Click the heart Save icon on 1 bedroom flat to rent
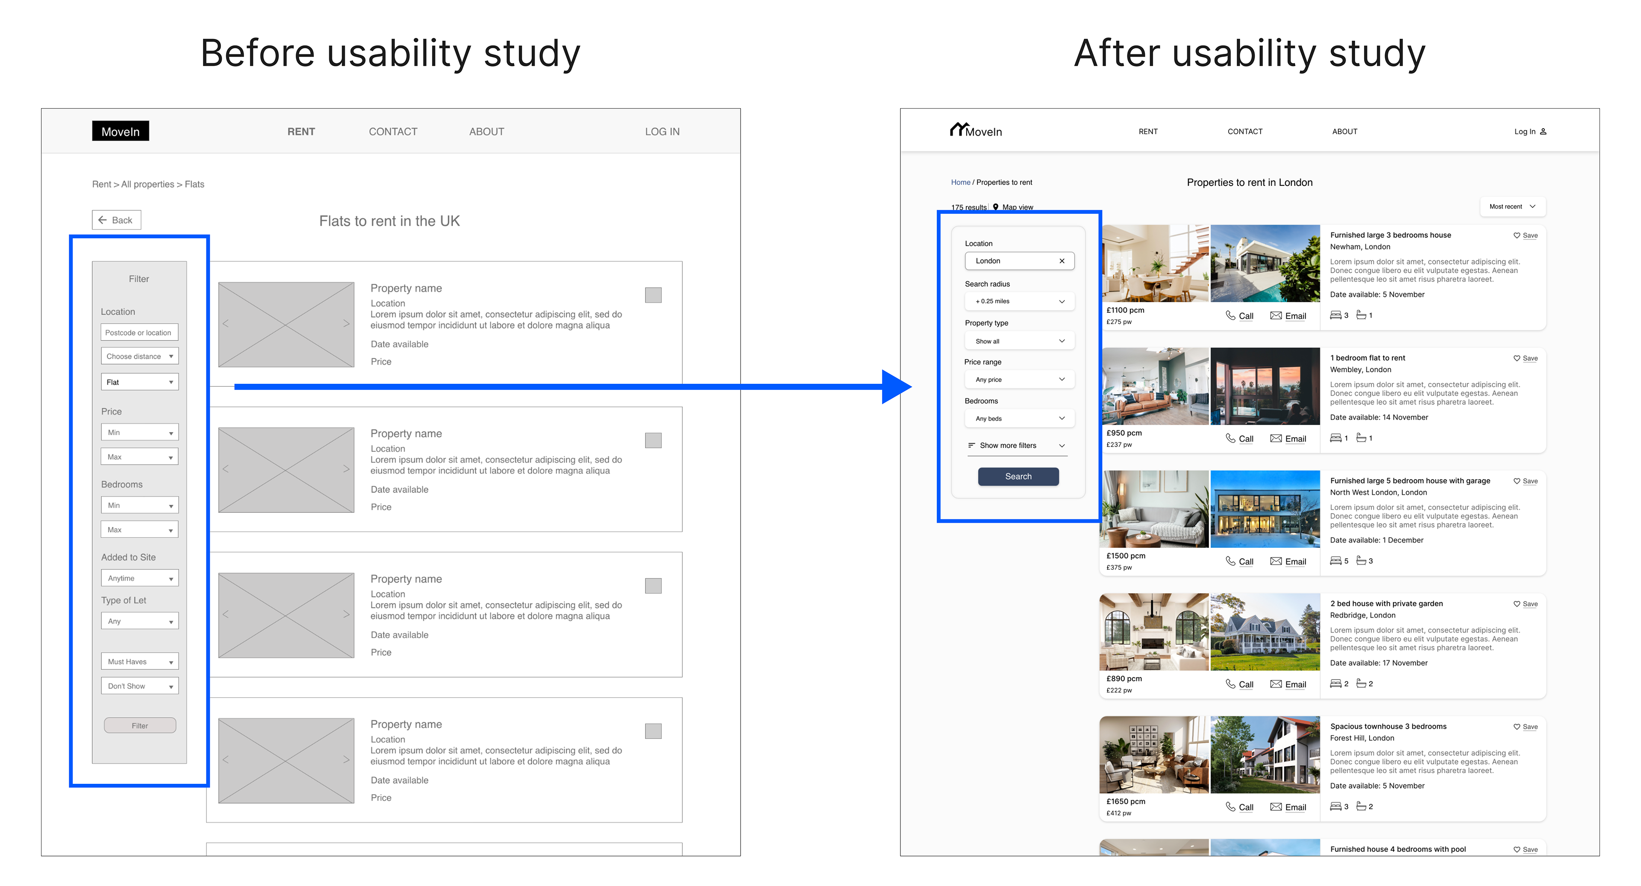Image resolution: width=1641 pixels, height=886 pixels. click(1517, 358)
